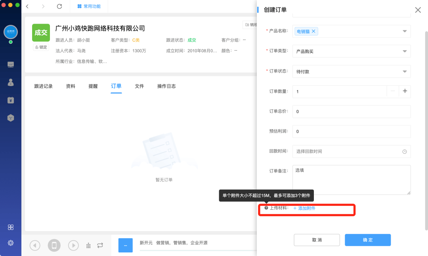Open the user avatar in the sidebar
Viewport: 428px width, 256px height.
pos(11,32)
